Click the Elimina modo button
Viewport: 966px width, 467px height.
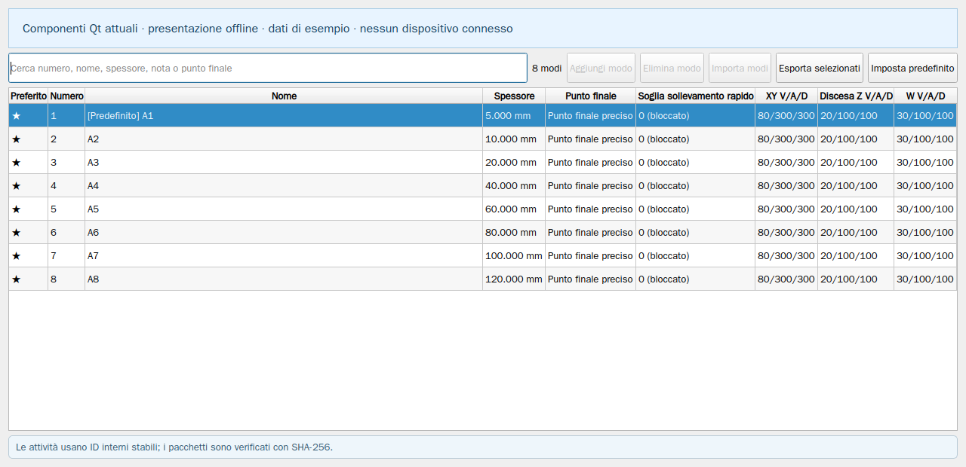click(672, 68)
